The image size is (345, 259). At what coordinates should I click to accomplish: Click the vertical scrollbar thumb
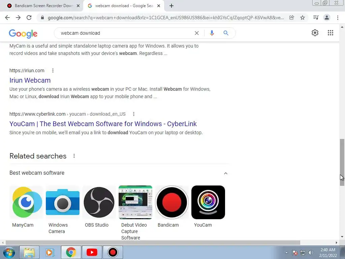[x=342, y=162]
